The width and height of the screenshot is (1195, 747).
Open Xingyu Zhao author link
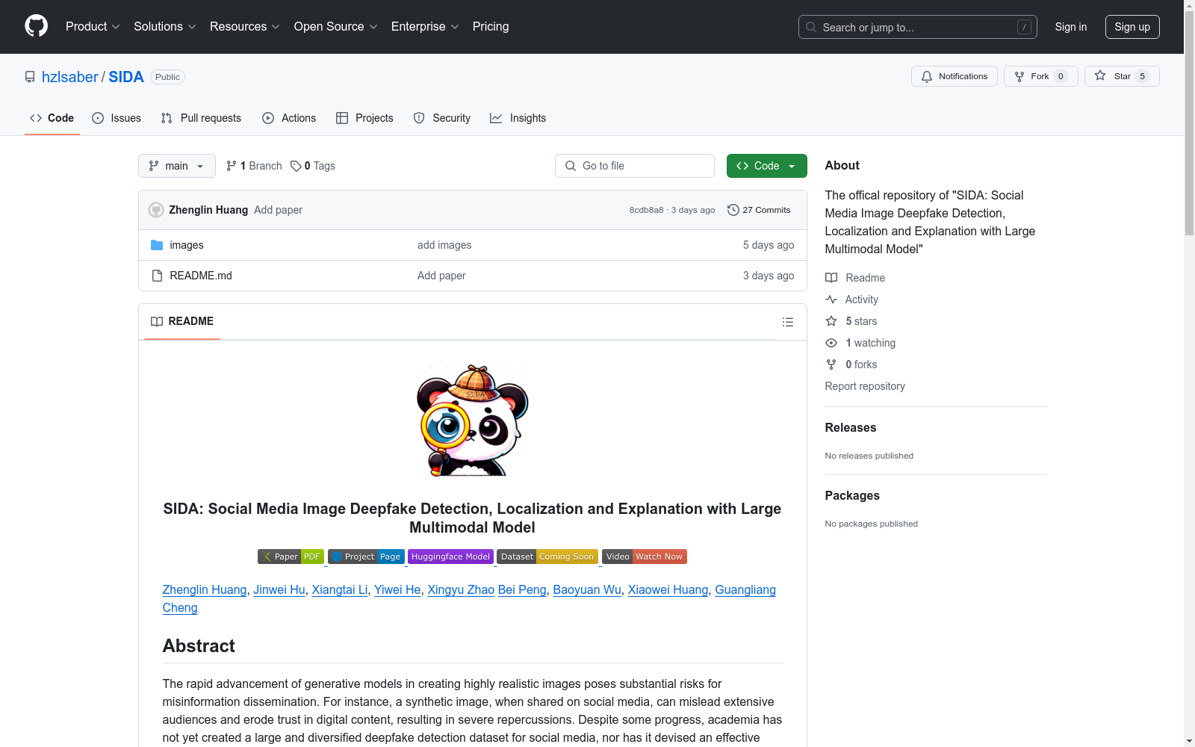[x=461, y=589]
